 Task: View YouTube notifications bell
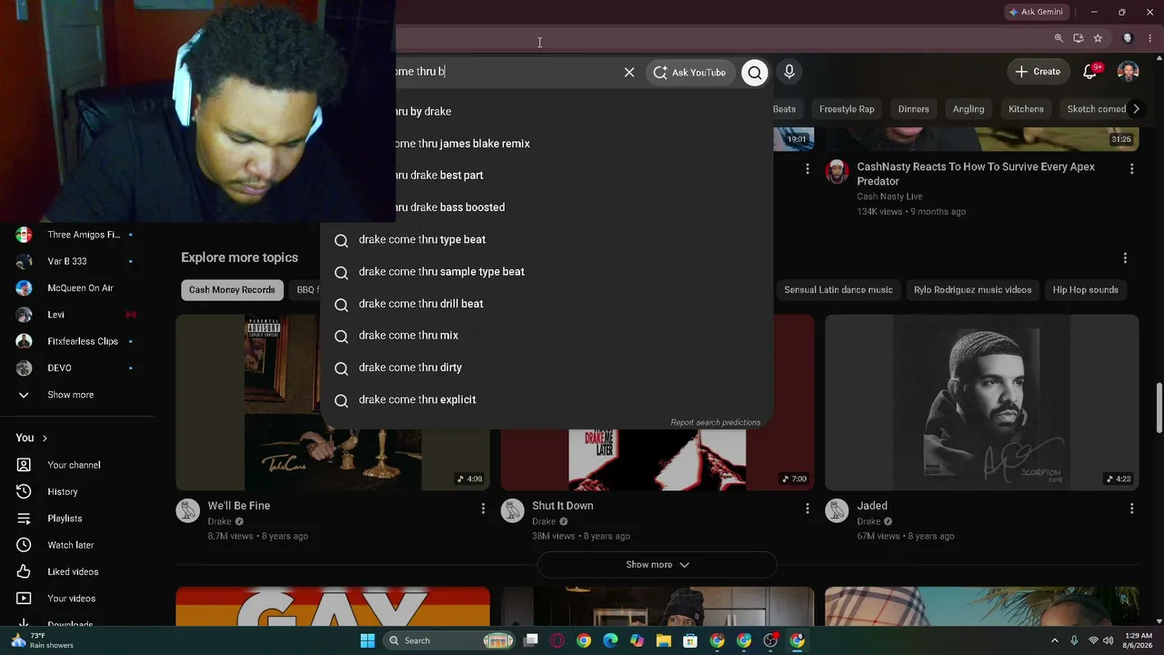coord(1090,72)
